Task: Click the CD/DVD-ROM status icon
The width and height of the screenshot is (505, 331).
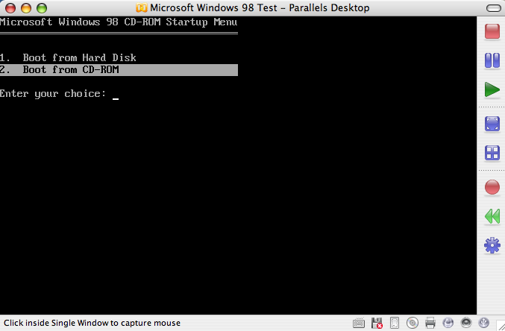Action: tap(413, 323)
